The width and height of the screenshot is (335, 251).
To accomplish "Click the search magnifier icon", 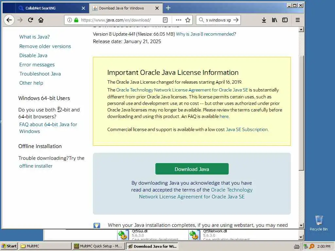I will pos(201,20).
